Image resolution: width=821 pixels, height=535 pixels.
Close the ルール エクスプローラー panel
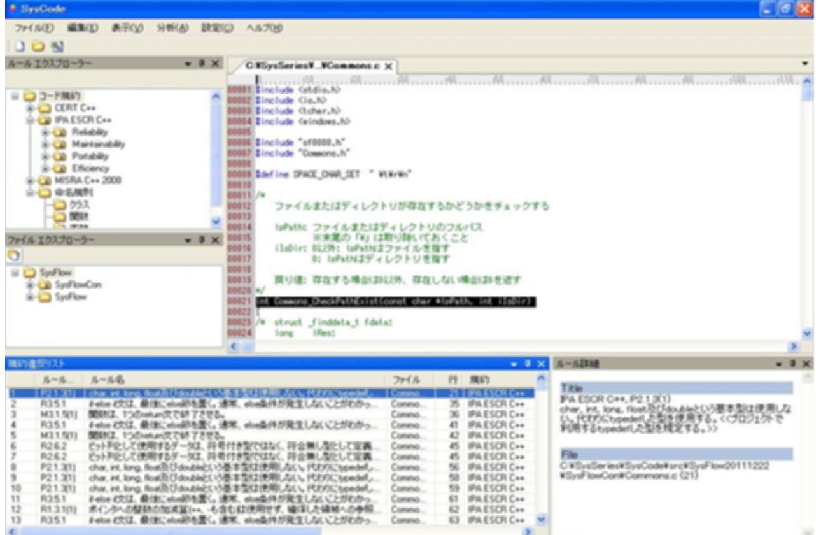pos(215,64)
